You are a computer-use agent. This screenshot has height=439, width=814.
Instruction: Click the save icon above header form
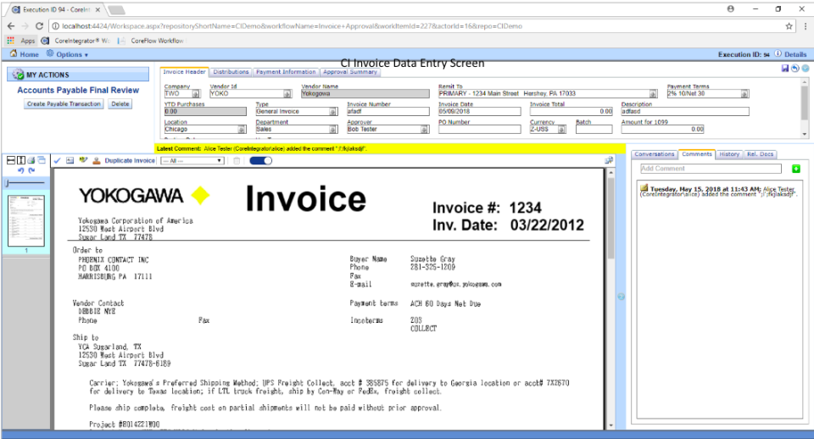pyautogui.click(x=785, y=69)
